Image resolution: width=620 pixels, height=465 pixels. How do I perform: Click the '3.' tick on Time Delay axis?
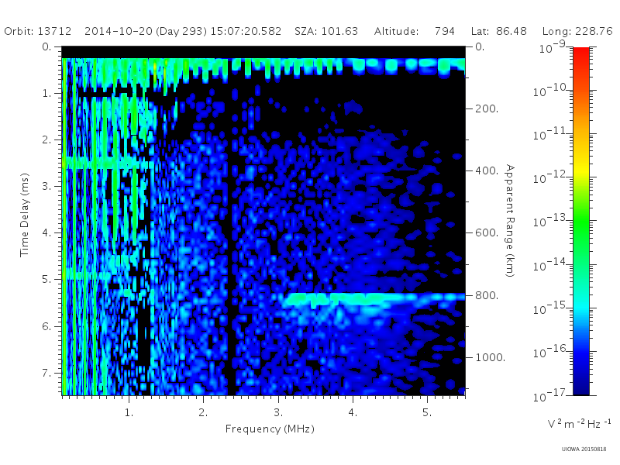click(x=46, y=186)
